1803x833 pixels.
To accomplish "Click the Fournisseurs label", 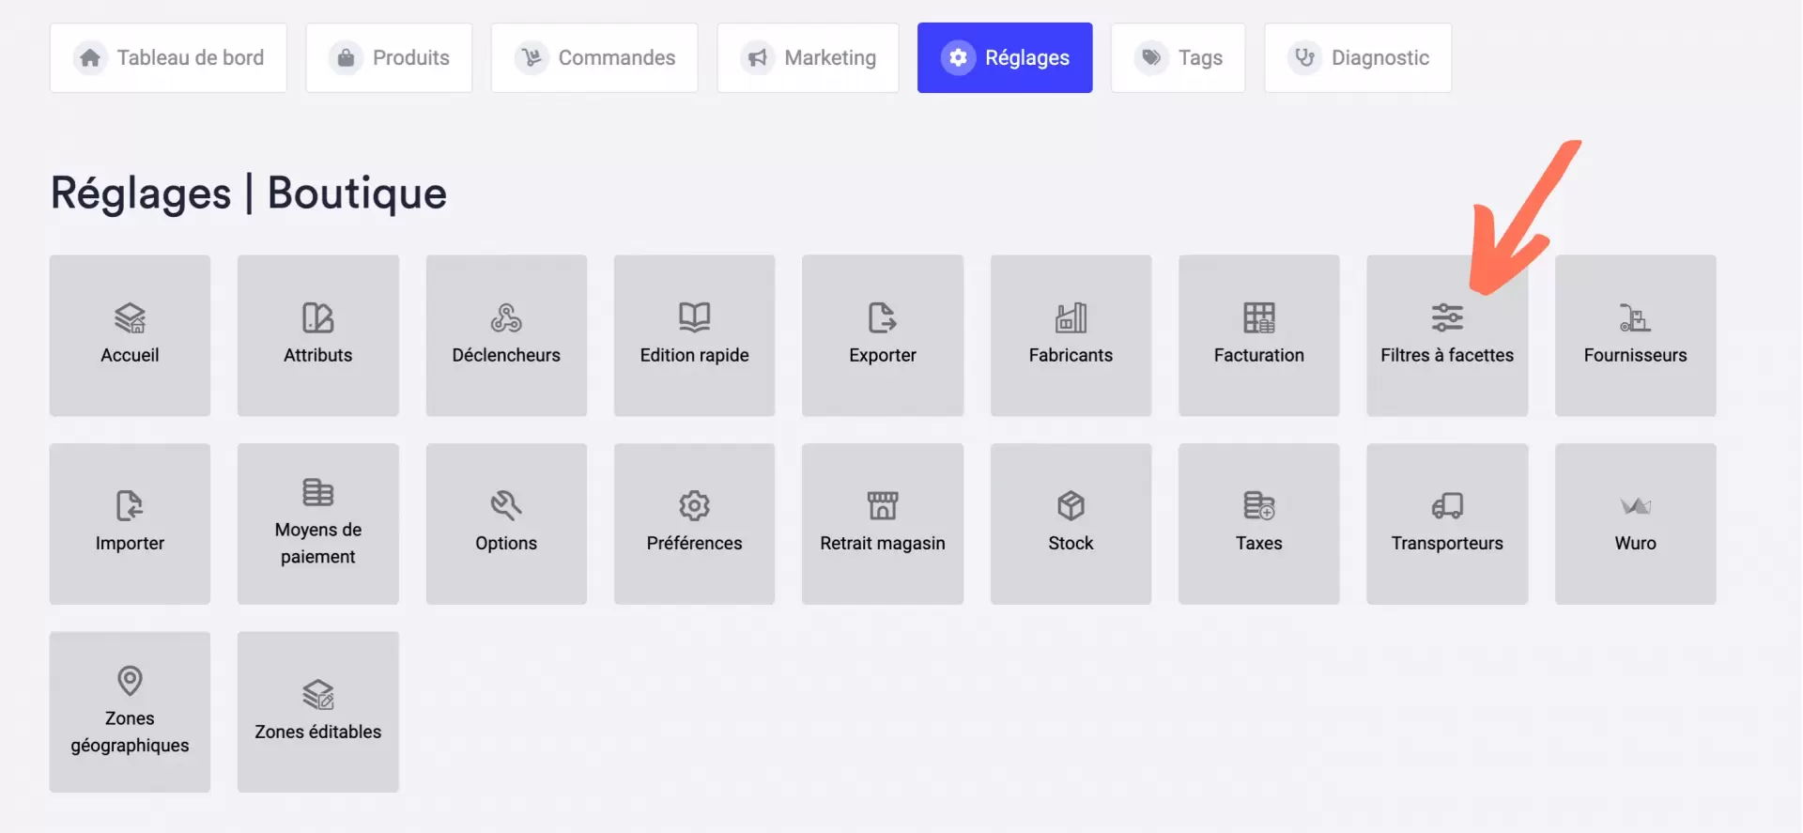I will click(x=1635, y=355).
